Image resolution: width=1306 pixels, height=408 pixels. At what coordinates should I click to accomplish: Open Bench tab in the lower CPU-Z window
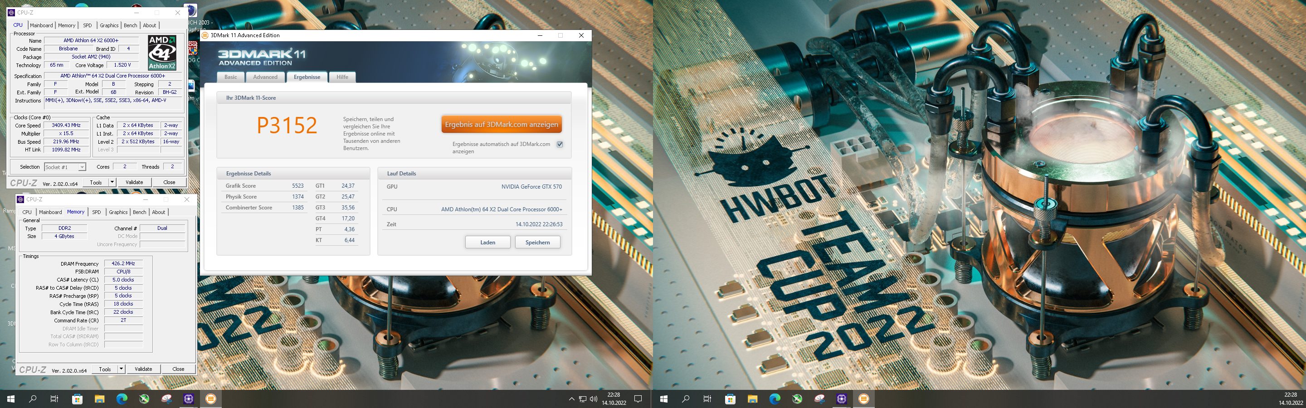(x=139, y=212)
